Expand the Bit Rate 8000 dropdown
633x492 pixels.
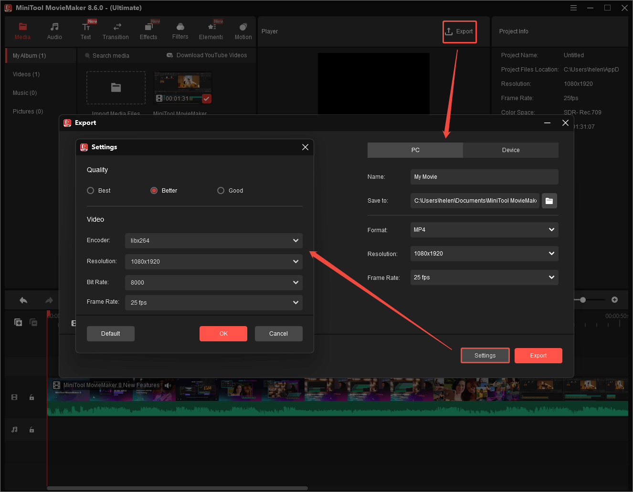coord(214,283)
